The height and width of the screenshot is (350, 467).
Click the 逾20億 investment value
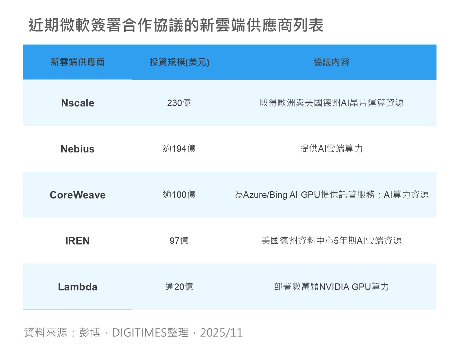point(179,287)
